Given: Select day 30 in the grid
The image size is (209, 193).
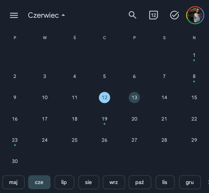Looking at the screenshot, I should [15, 161].
